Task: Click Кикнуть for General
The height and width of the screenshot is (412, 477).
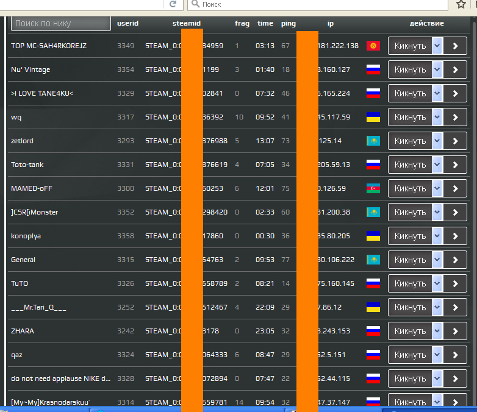Action: 410,260
